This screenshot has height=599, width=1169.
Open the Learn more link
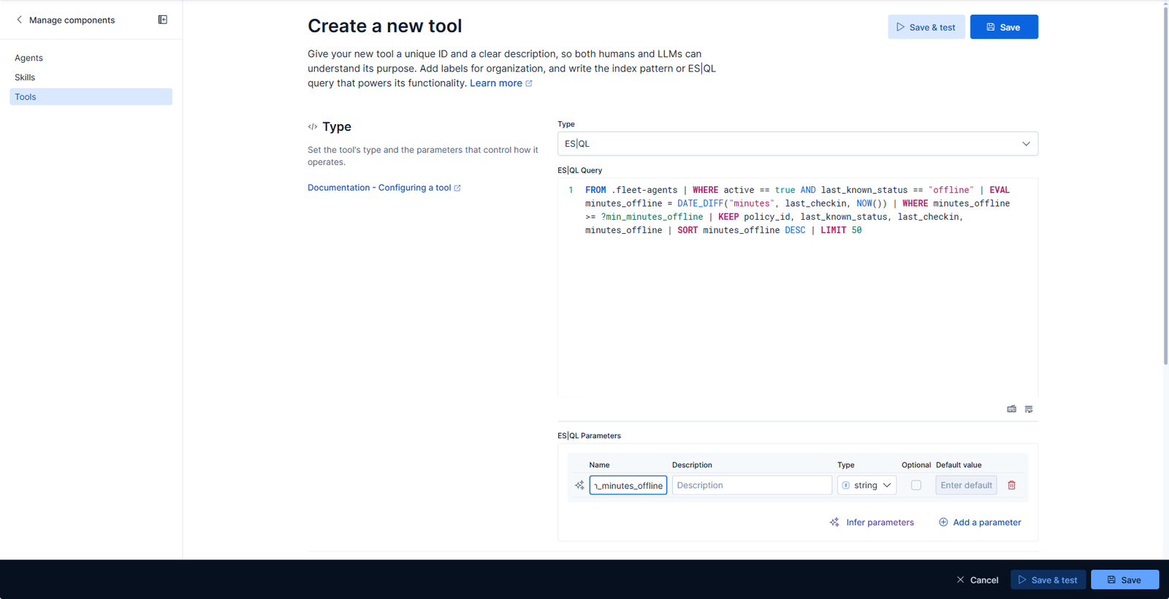[x=500, y=83]
